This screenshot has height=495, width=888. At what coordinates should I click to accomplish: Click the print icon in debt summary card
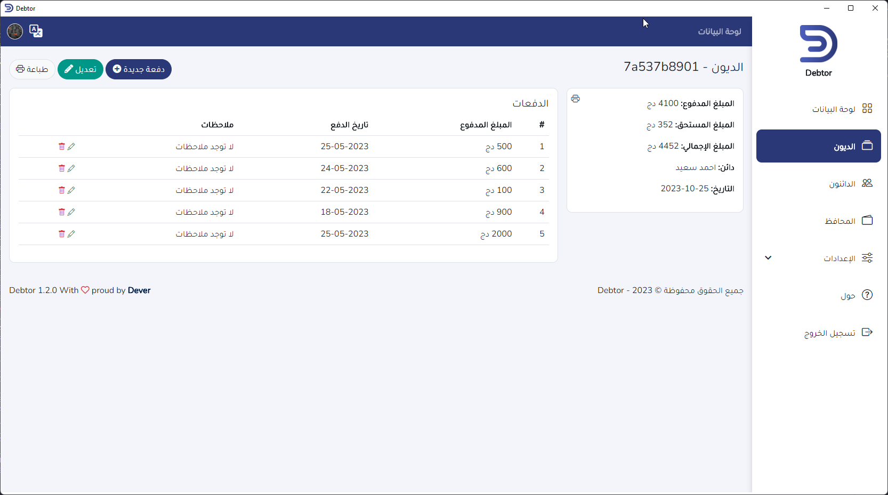pyautogui.click(x=575, y=99)
